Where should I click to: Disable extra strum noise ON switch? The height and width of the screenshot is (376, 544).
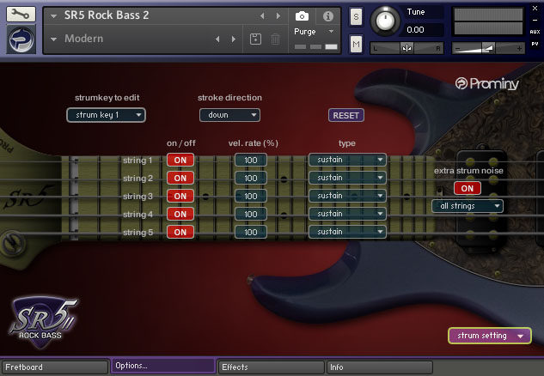467,188
